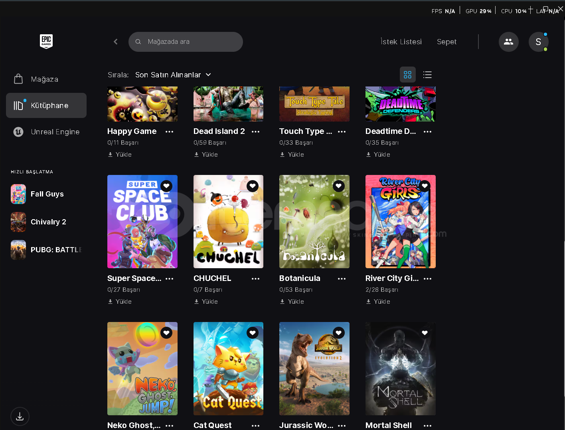
Task: Install CHUCHEL with Yükle
Action: [206, 302]
